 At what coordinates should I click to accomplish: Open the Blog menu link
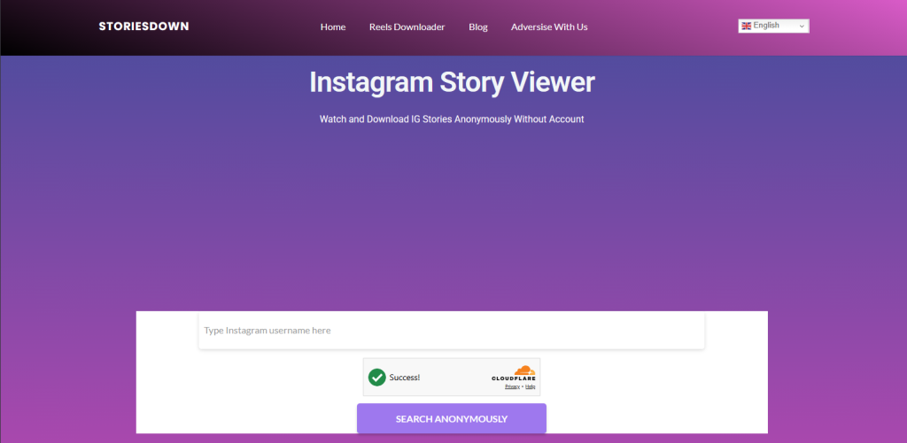[x=478, y=27]
